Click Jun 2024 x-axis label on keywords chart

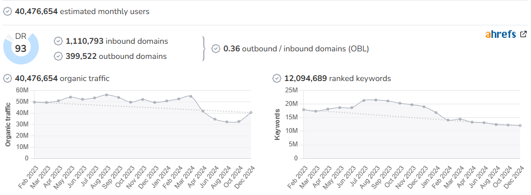tap(478, 177)
